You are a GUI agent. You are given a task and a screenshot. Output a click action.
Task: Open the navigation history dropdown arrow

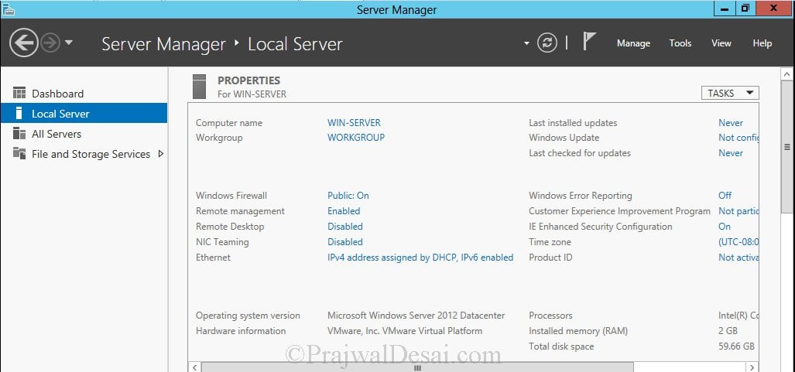click(x=69, y=43)
